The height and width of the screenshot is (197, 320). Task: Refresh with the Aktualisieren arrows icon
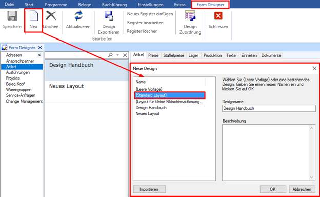point(78,16)
